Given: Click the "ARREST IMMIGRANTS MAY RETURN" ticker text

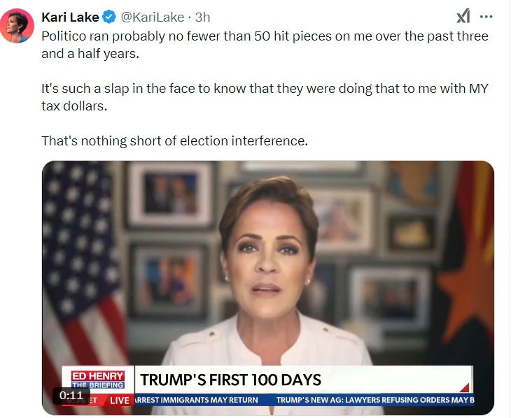Looking at the screenshot, I should (196, 400).
